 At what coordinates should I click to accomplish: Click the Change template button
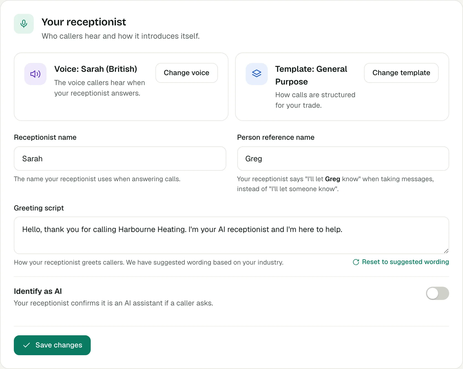click(x=401, y=73)
